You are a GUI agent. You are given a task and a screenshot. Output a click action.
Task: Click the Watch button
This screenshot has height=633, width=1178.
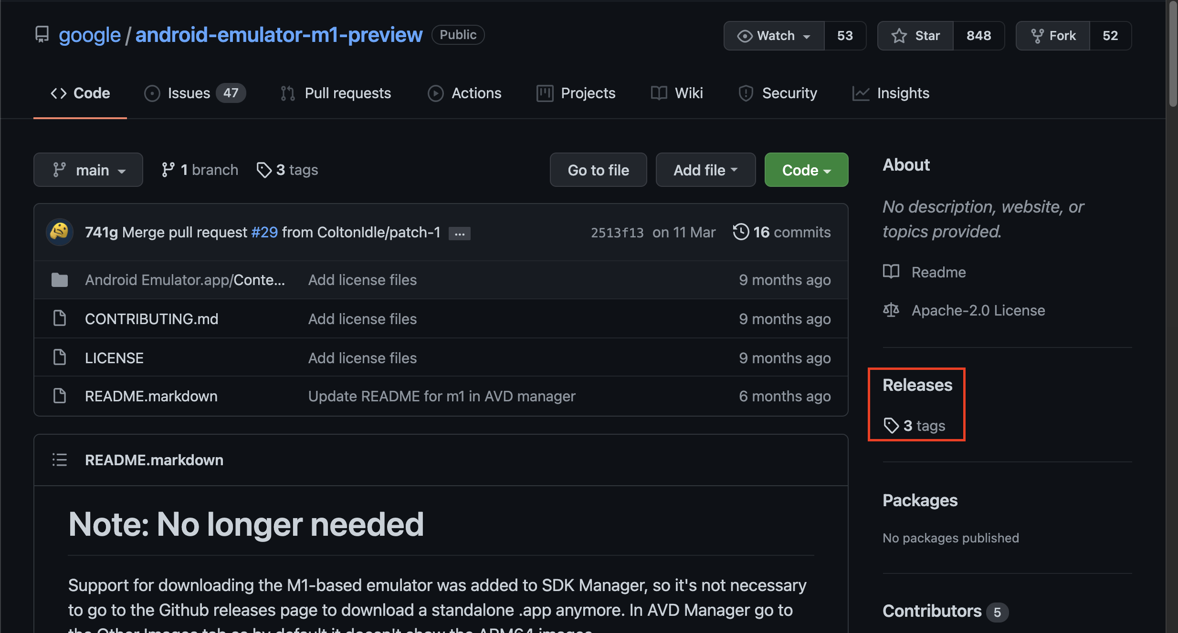[x=774, y=36]
